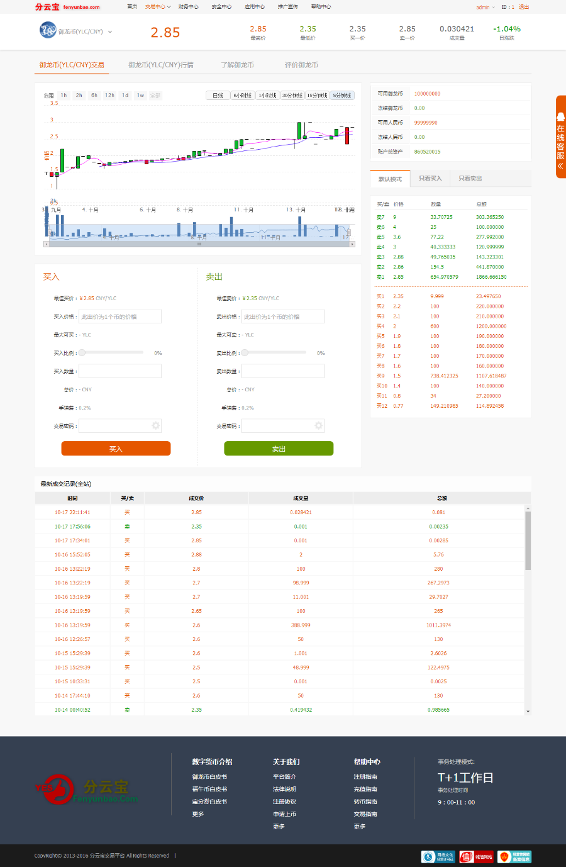Click the 网络文化经营许可证 badge in the footer

tap(438, 856)
